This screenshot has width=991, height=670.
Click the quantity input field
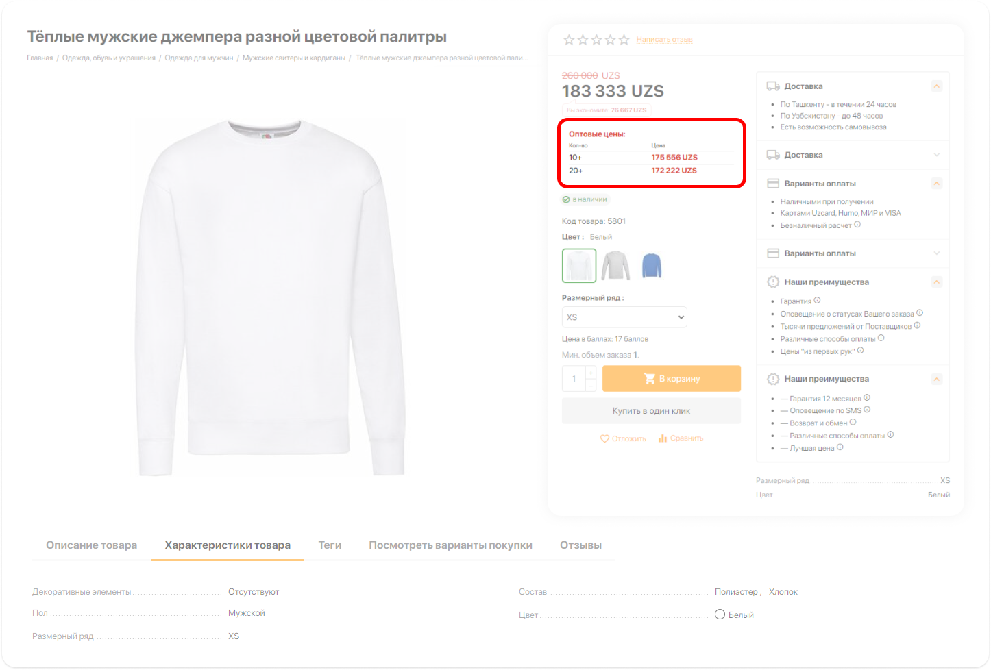tap(574, 379)
